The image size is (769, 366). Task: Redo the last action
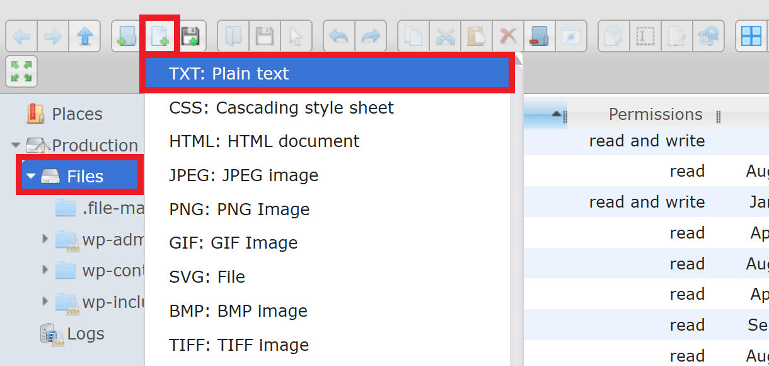click(x=370, y=36)
